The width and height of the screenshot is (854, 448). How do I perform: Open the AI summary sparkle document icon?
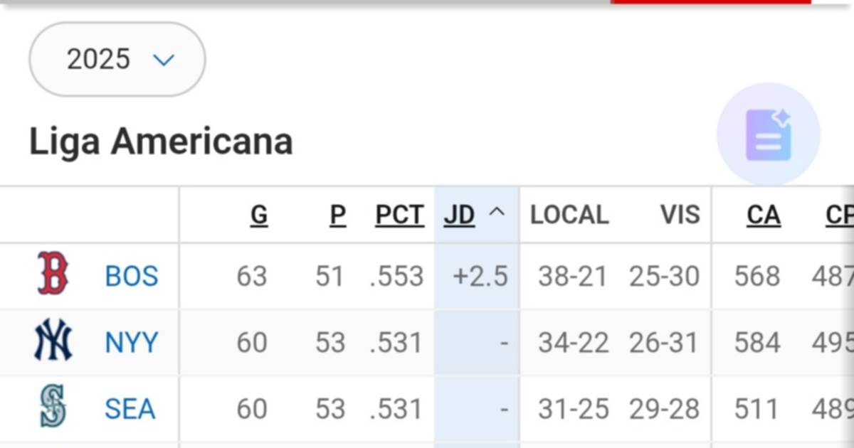point(769,136)
